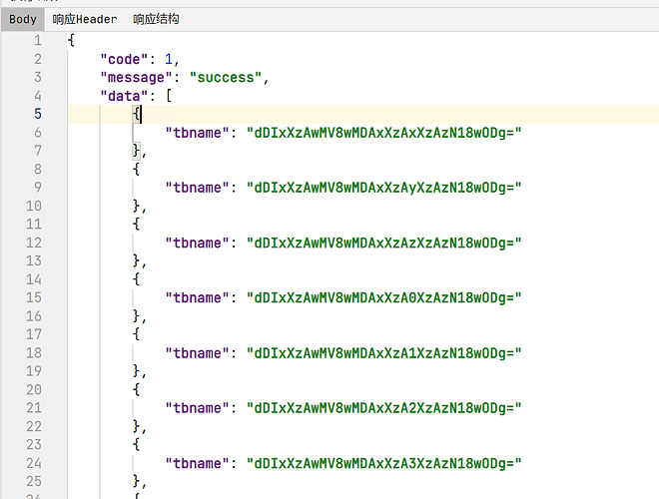This screenshot has height=499, width=659.
Task: Click the tbname string value on line 12
Action: point(384,243)
